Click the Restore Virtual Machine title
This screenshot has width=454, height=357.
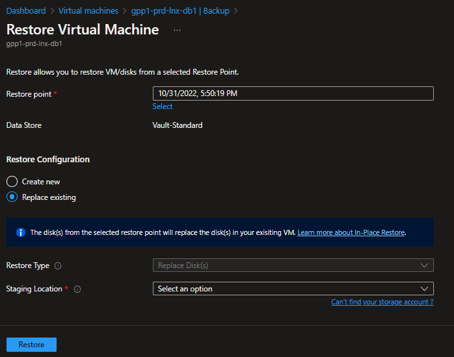click(83, 29)
